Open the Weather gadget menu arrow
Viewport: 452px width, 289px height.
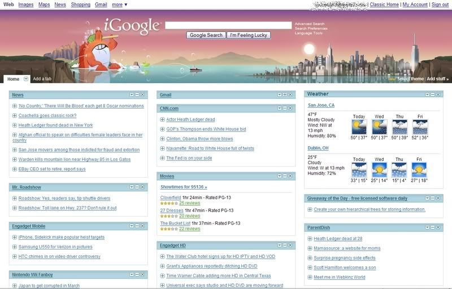(x=428, y=94)
